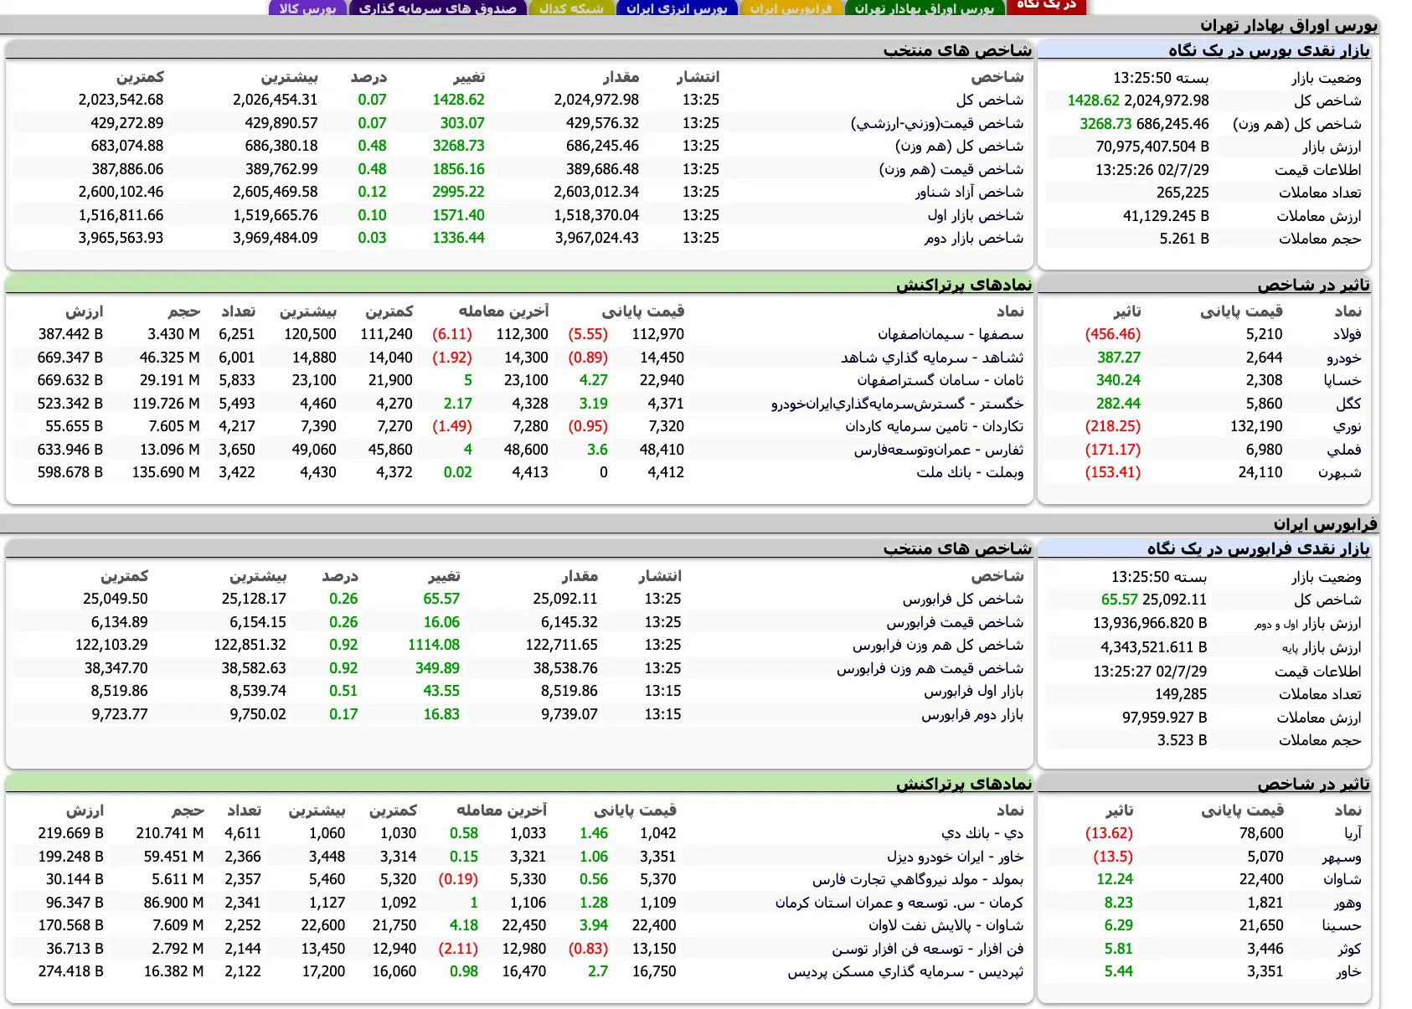Click index-impact symbol 'شبهرن'
This screenshot has width=1412, height=1009.
coord(1340,472)
